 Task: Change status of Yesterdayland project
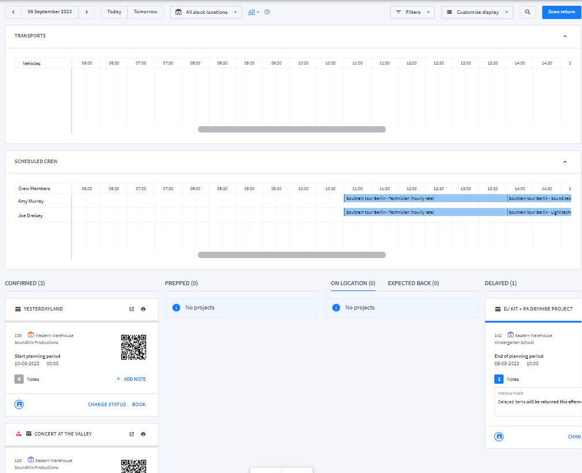point(107,404)
